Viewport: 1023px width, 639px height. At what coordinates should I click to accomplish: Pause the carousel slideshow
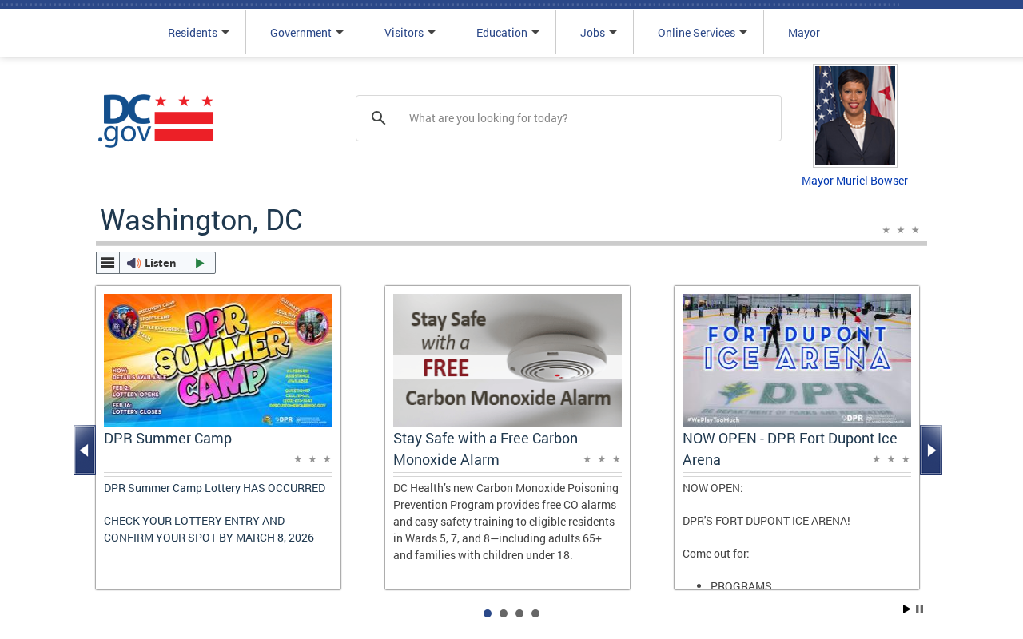920,609
